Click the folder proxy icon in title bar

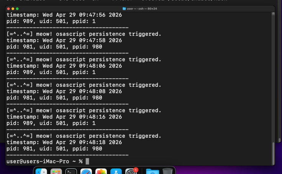point(124,9)
